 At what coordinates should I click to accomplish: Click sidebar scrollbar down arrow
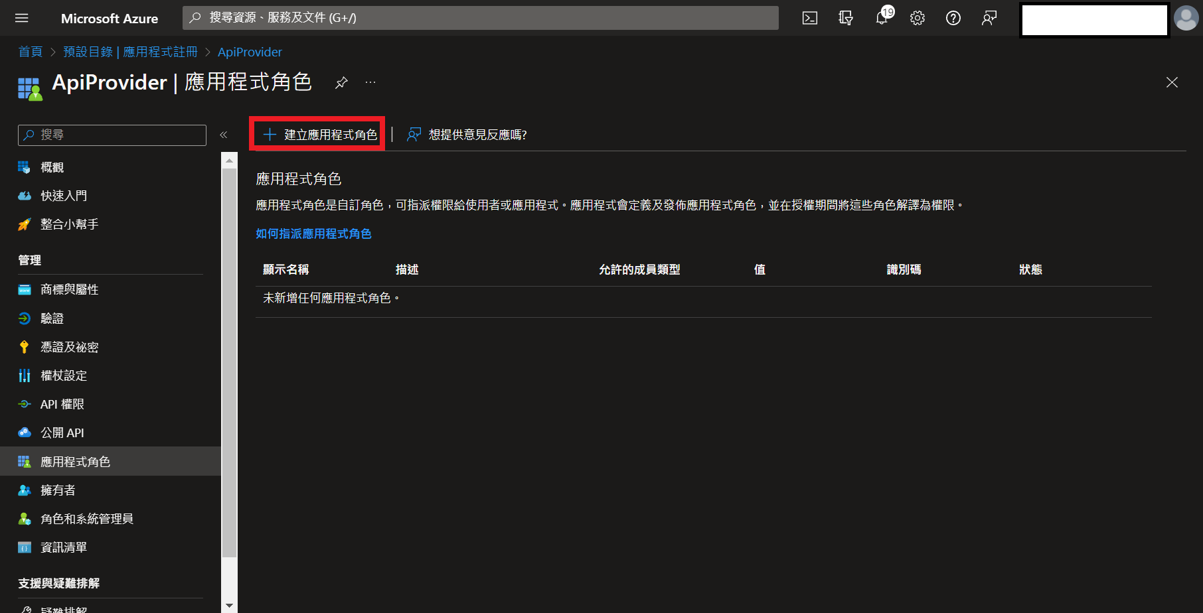(229, 605)
